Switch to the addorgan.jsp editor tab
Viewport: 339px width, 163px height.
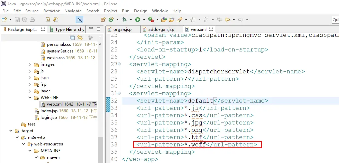(161, 29)
